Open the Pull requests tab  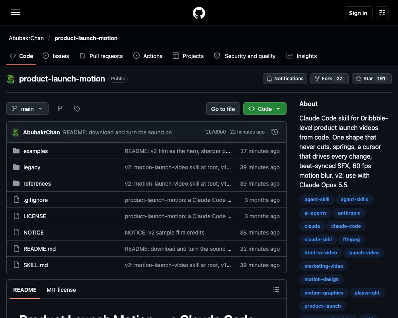(101, 56)
